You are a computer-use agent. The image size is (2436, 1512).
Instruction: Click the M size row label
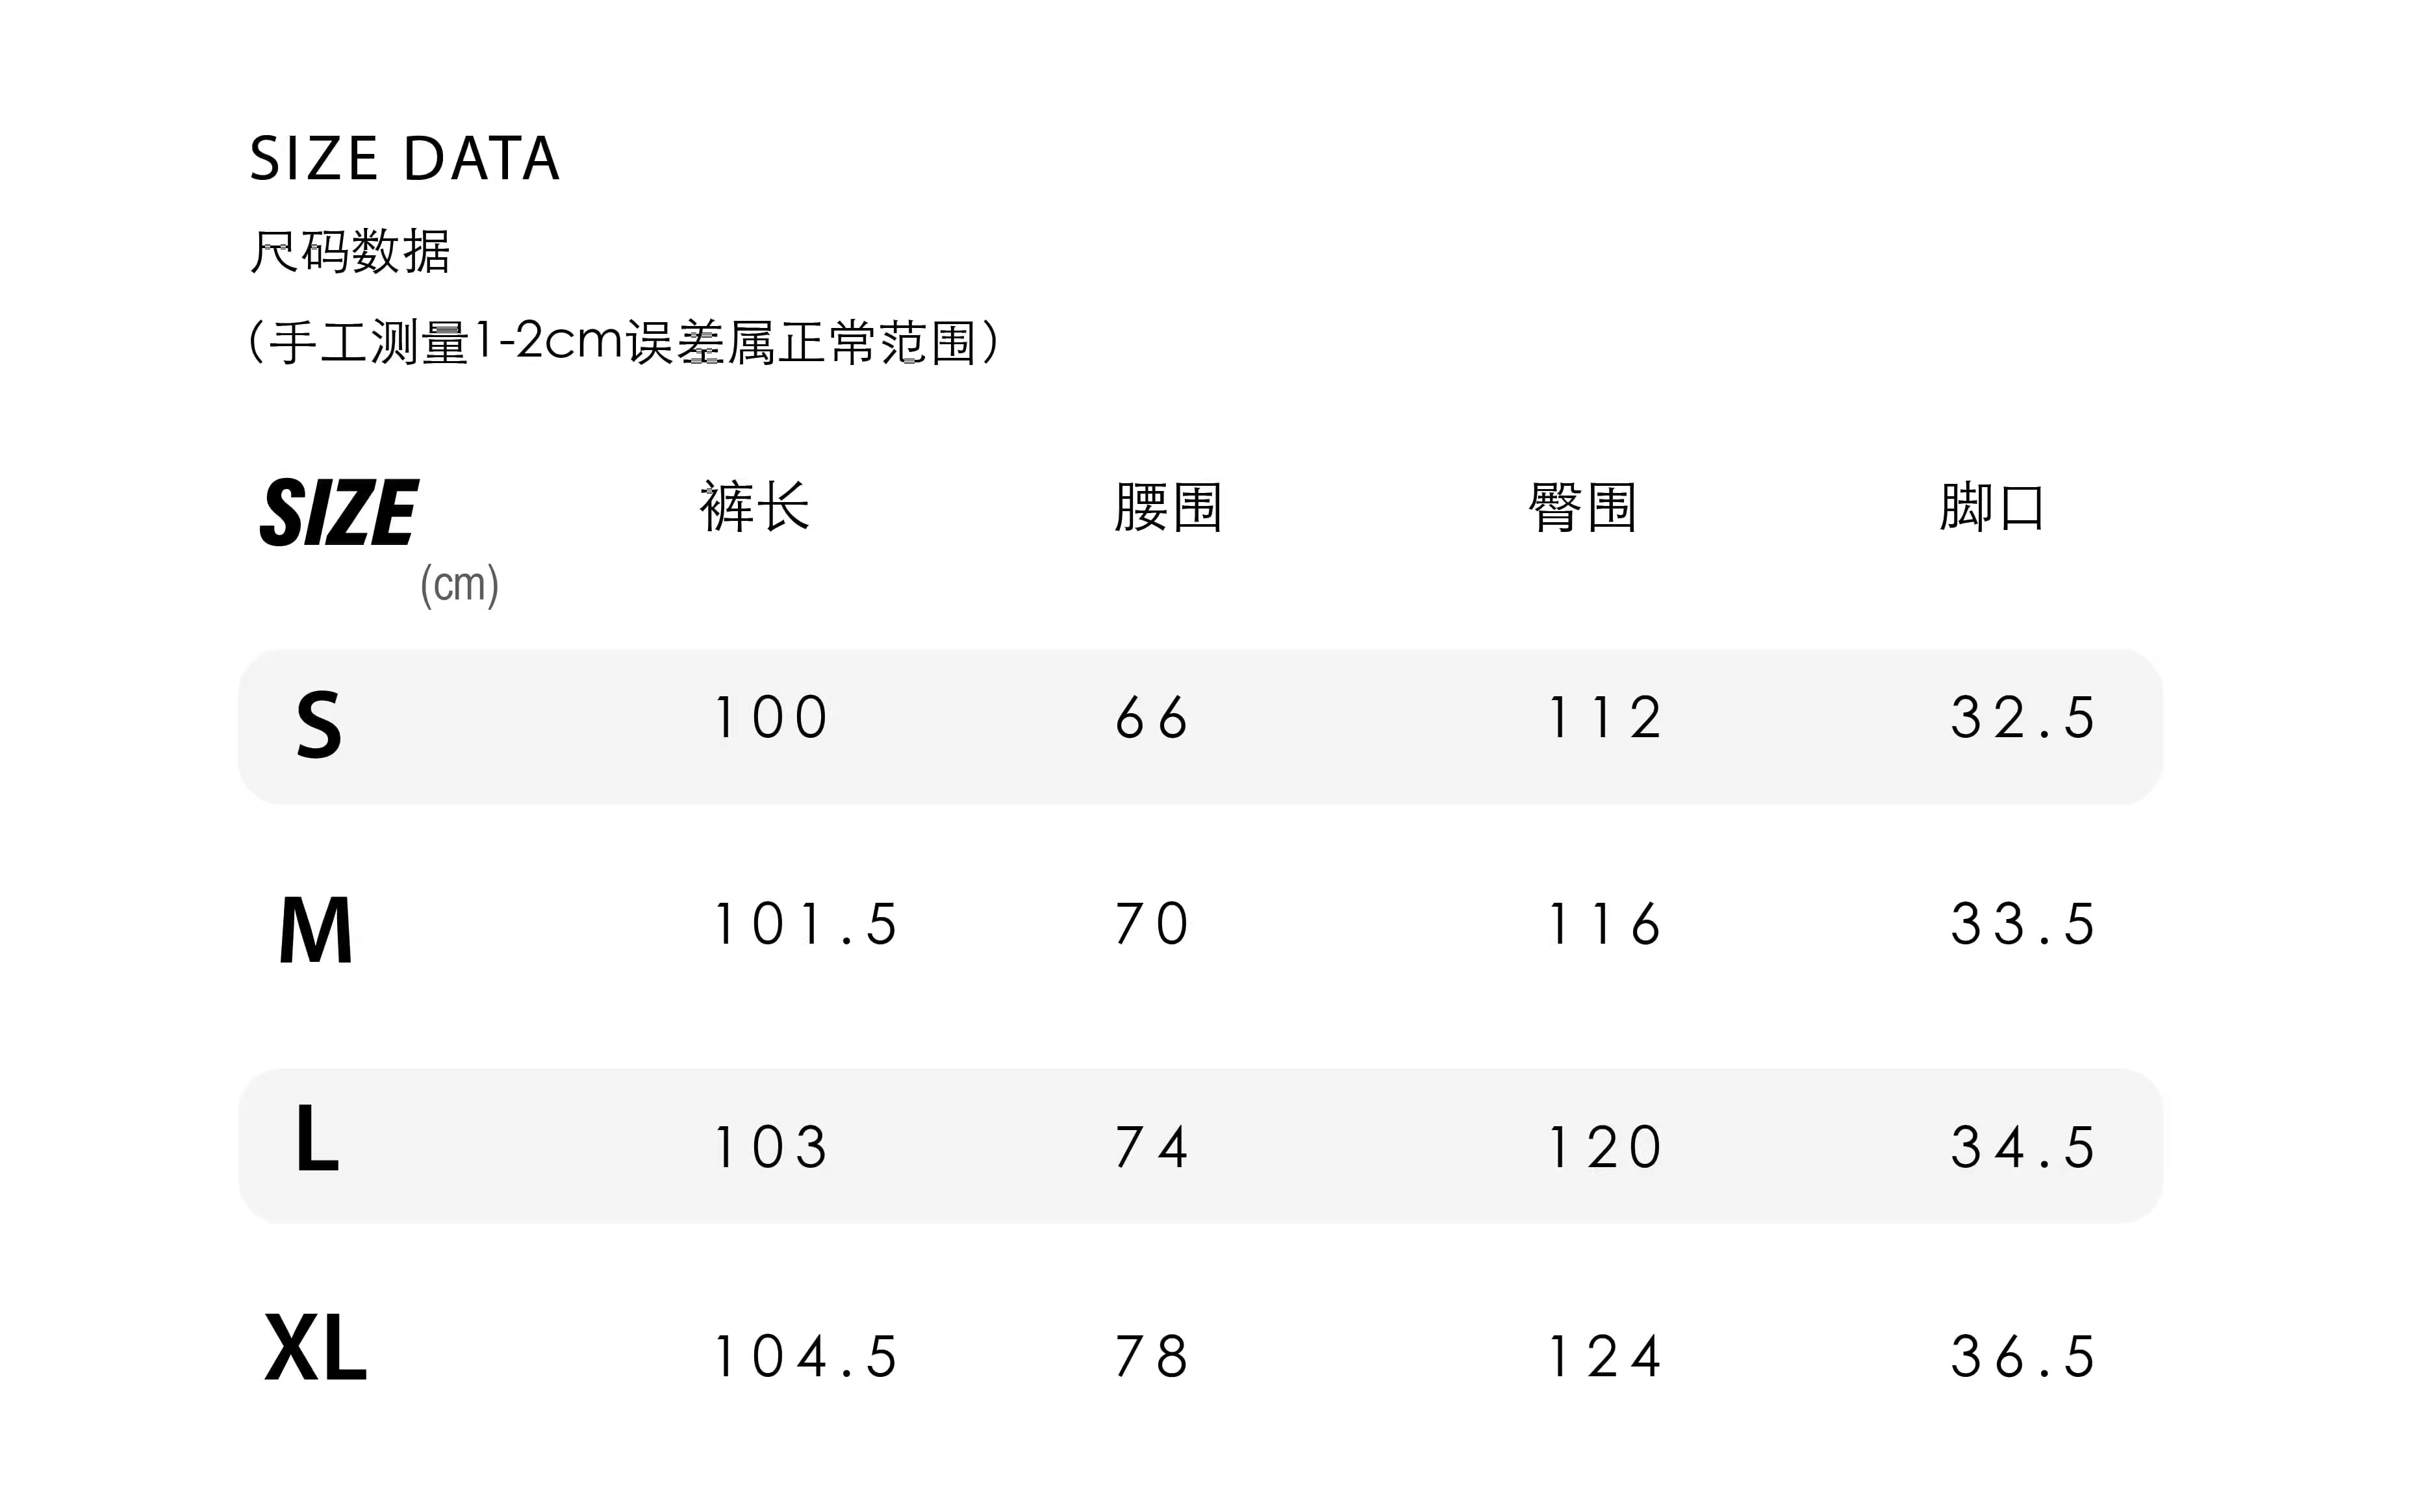(x=315, y=931)
